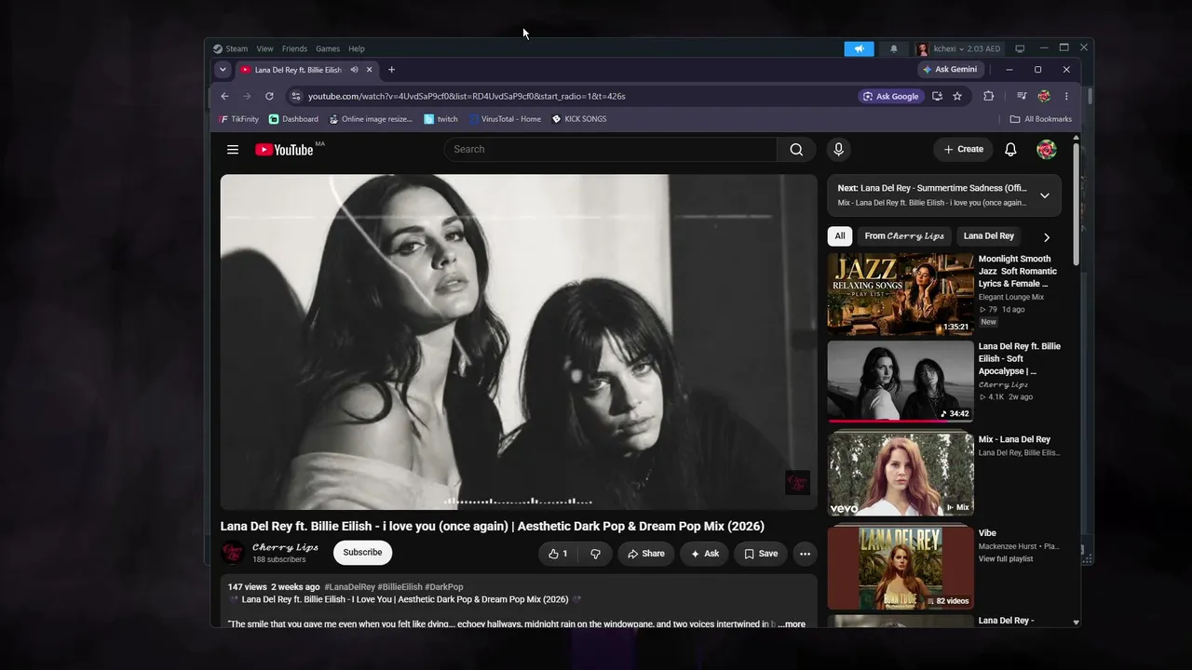Open the YouTube guide hamburger menu

coord(233,150)
